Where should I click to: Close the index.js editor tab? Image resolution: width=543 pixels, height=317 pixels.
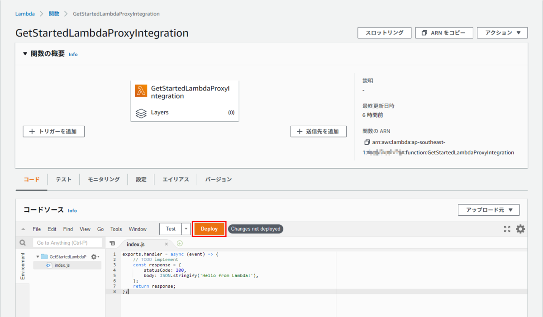(166, 244)
